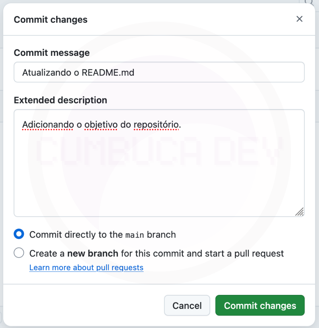Click README.md text in commit message field
This screenshot has height=328, width=319.
109,72
